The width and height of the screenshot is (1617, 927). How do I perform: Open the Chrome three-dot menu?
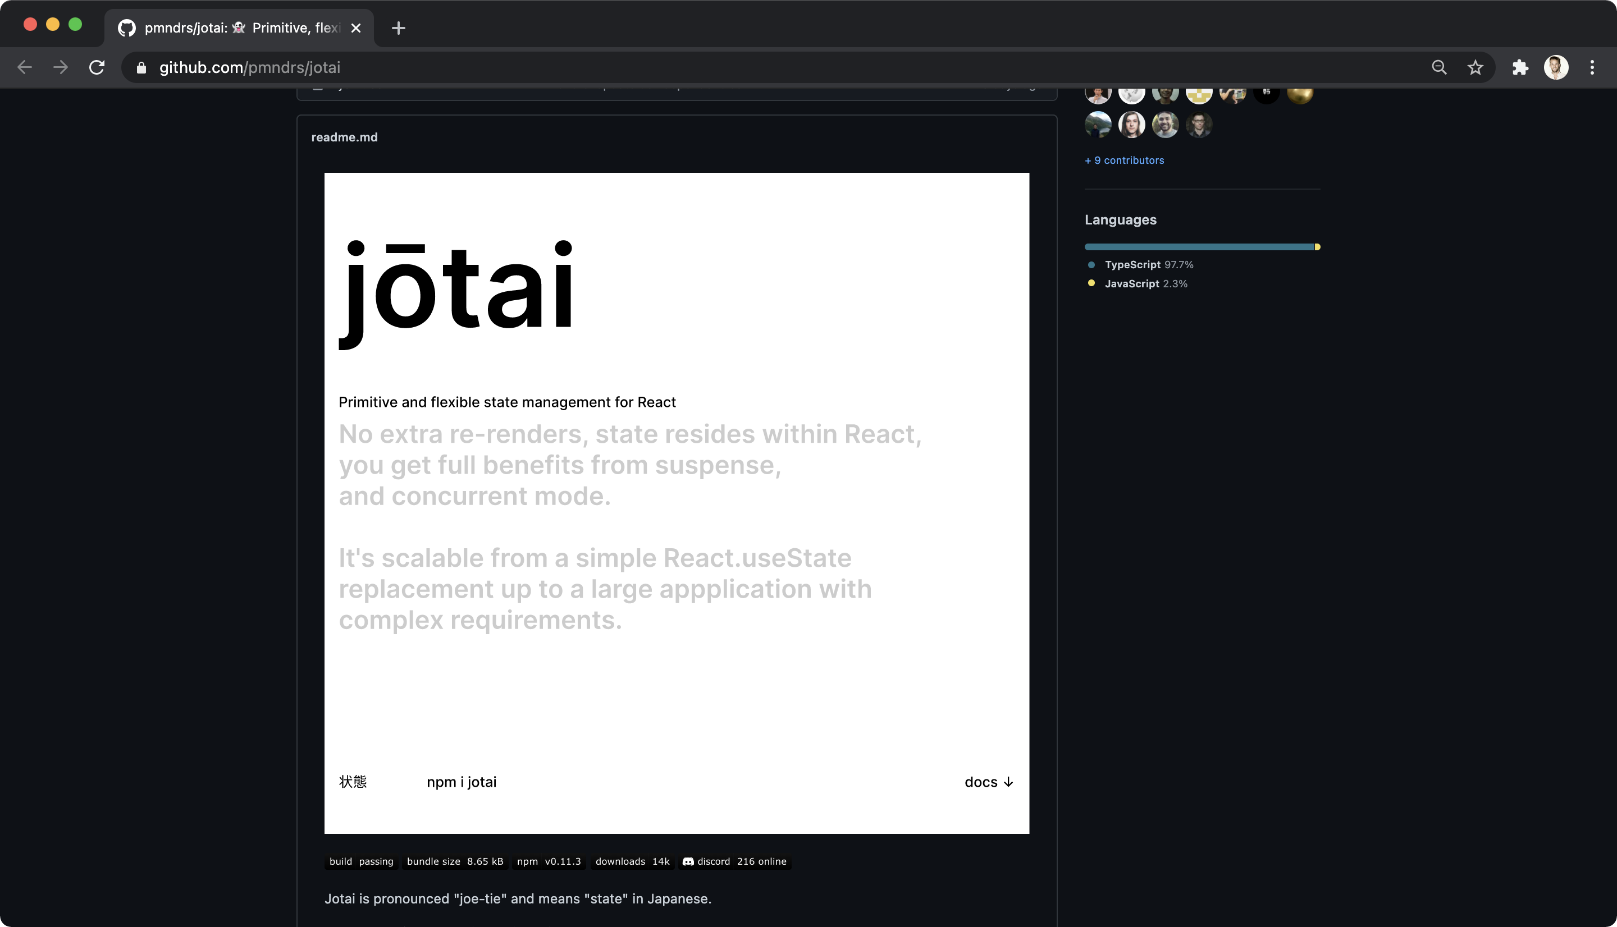coord(1593,67)
